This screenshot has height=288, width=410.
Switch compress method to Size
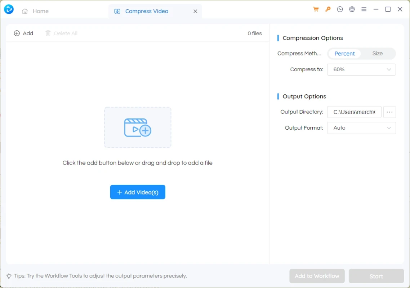point(377,54)
